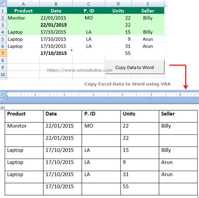
Task: Select Excel column header B
Action: [x=56, y=3]
